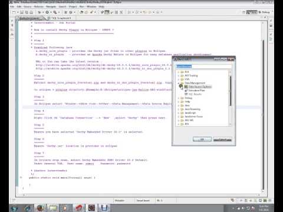This screenshot has width=283, height=212.
Task: Open the Edit menu
Action: (19, 6)
